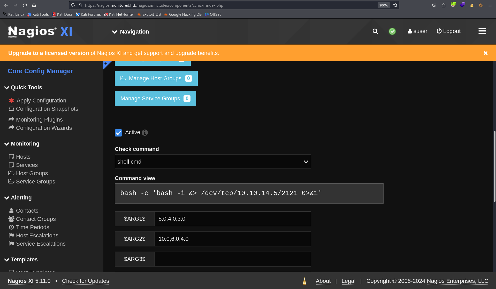Expand the Navigation dropdown

131,32
